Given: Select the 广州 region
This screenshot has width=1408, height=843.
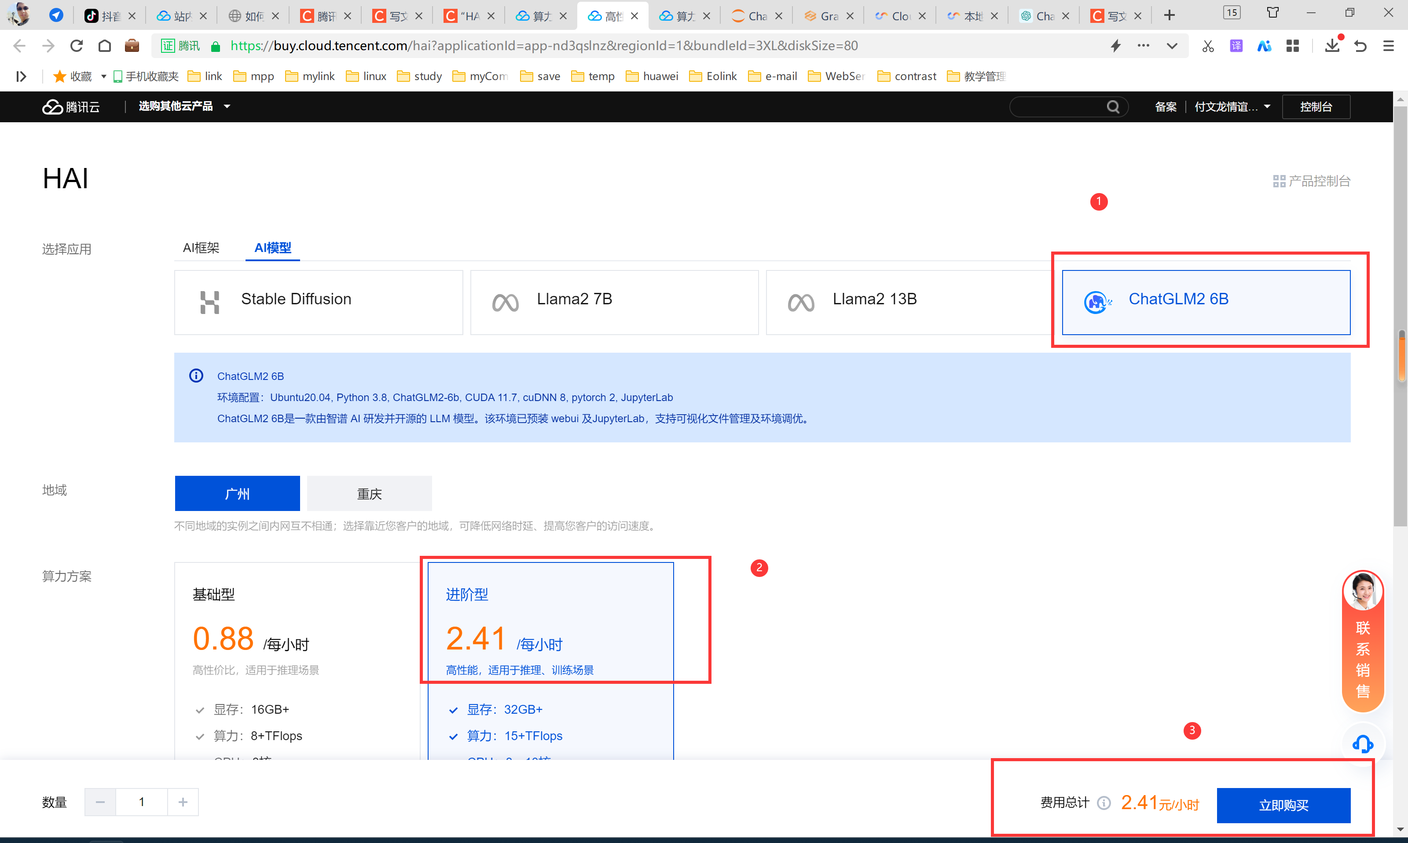Looking at the screenshot, I should 237,494.
